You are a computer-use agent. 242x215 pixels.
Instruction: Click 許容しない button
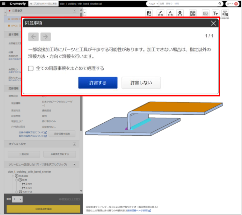pos(141,83)
